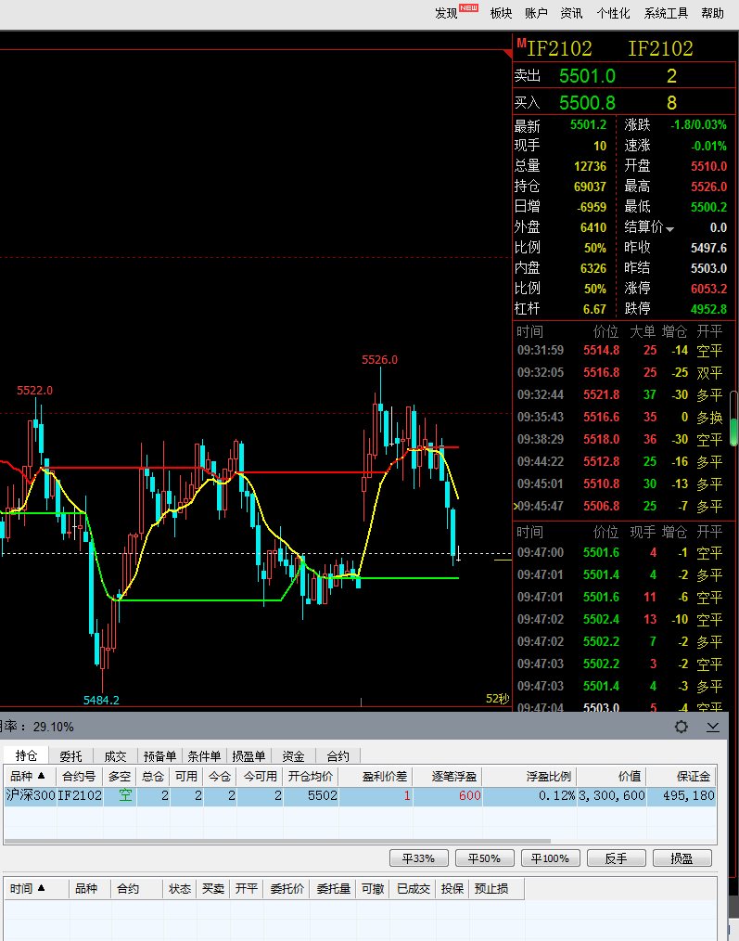Click the 5484.2 low label on chart
The image size is (739, 941).
coord(101,700)
